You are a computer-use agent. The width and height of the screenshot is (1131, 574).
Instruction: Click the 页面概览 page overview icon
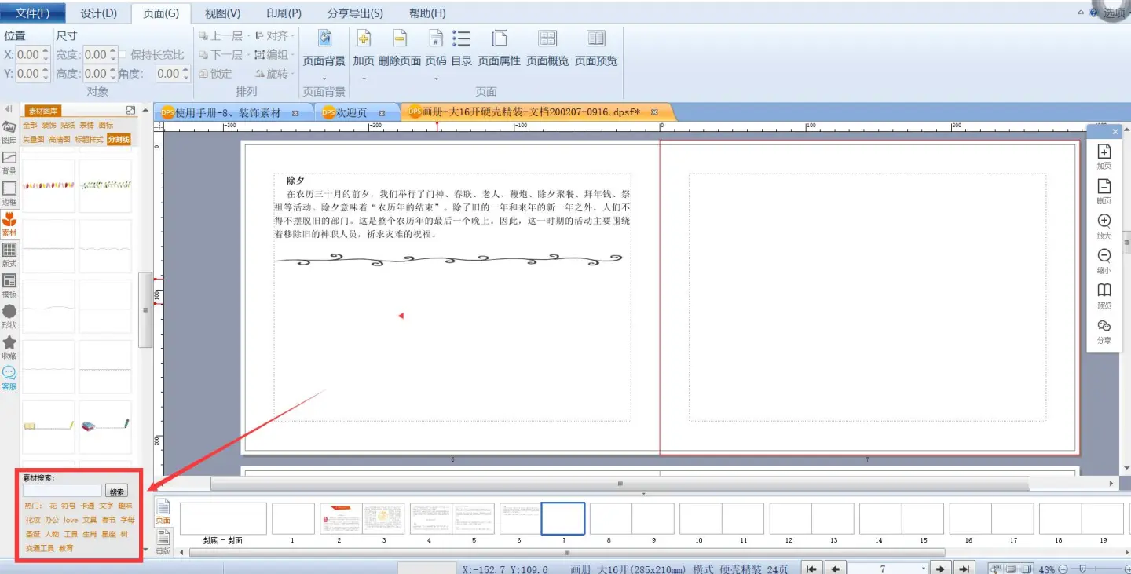click(547, 47)
